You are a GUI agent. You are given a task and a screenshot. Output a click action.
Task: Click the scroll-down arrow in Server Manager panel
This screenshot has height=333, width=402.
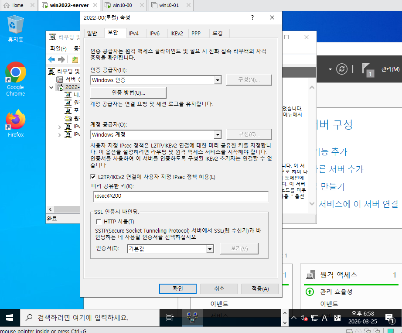[312, 204]
